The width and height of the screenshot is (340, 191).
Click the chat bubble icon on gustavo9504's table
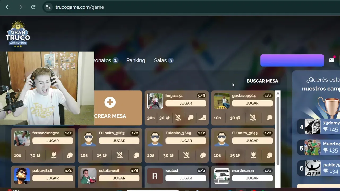tap(269, 118)
